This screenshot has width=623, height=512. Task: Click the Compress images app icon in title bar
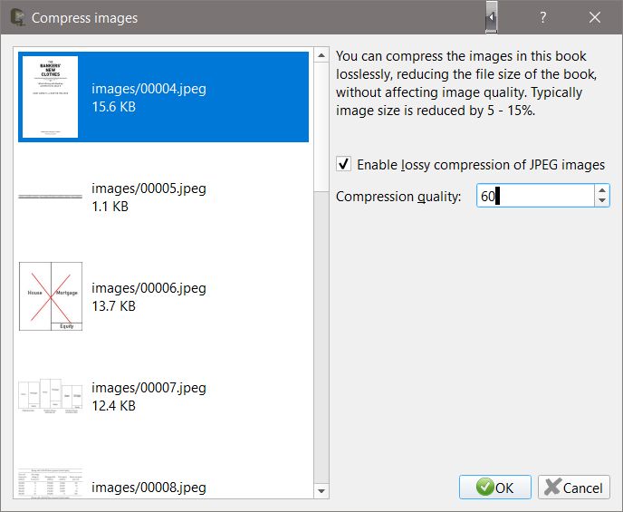tap(17, 17)
